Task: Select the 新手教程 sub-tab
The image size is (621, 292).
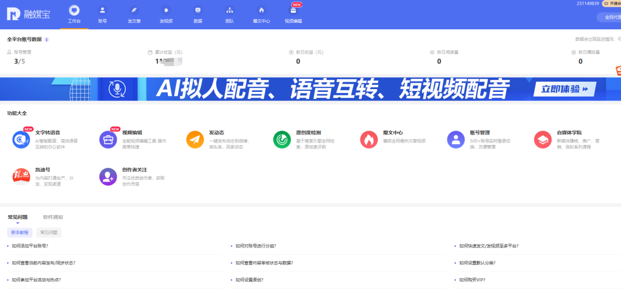Action: point(20,233)
